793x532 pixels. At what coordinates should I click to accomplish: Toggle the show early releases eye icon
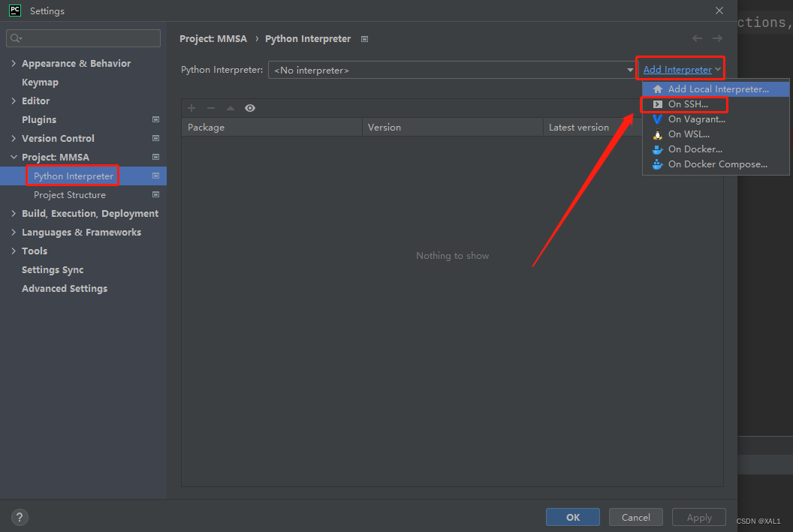pos(250,108)
